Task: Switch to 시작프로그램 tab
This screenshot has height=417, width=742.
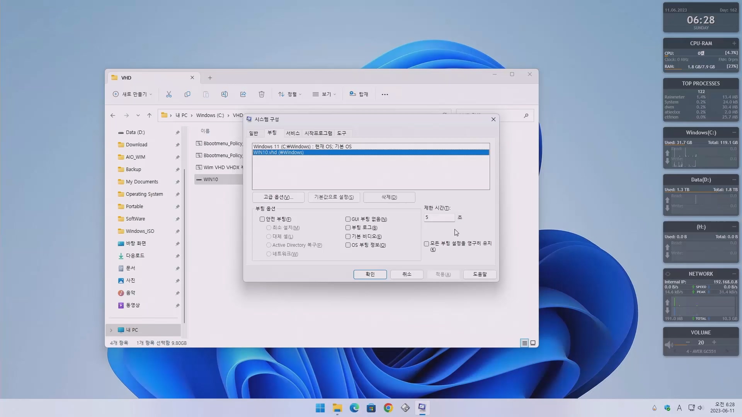Action: tap(318, 133)
